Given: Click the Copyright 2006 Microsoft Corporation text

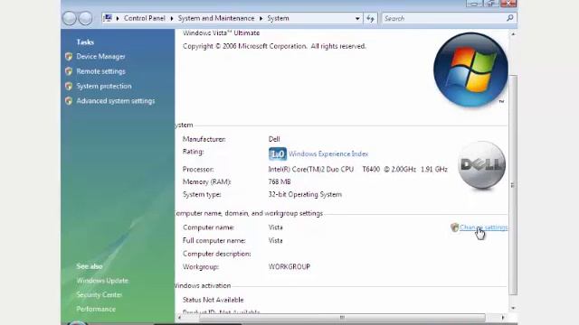Looking at the screenshot, I should (x=274, y=46).
